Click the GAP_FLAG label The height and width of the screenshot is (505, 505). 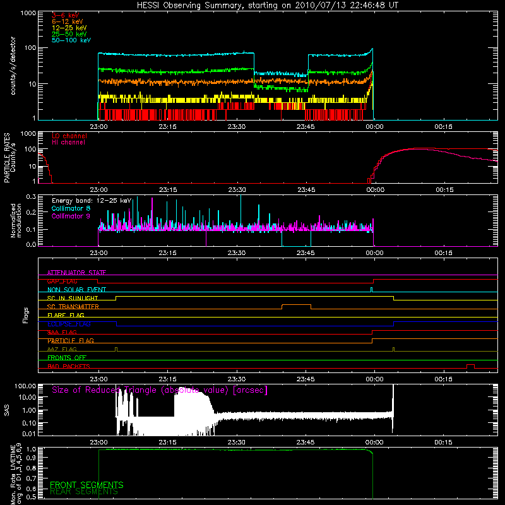pos(62,281)
